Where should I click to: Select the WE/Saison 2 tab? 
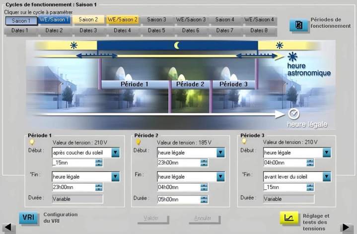tap(123, 19)
